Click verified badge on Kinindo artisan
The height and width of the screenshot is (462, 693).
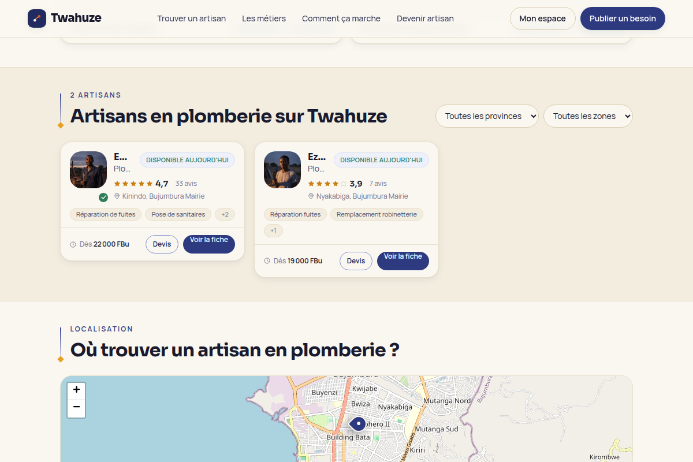[103, 197]
